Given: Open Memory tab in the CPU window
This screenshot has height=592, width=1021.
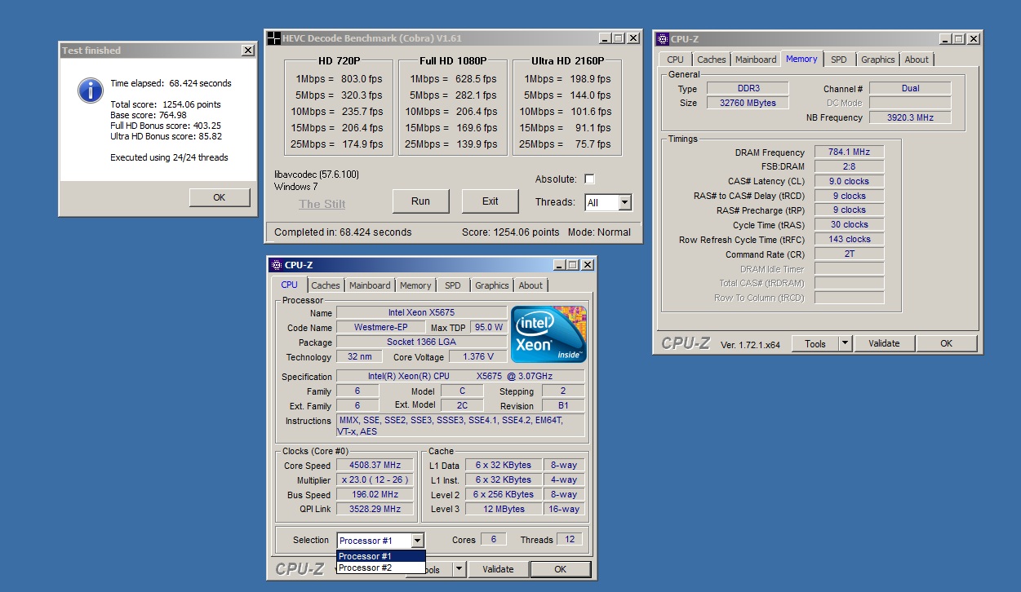Looking at the screenshot, I should pos(415,285).
